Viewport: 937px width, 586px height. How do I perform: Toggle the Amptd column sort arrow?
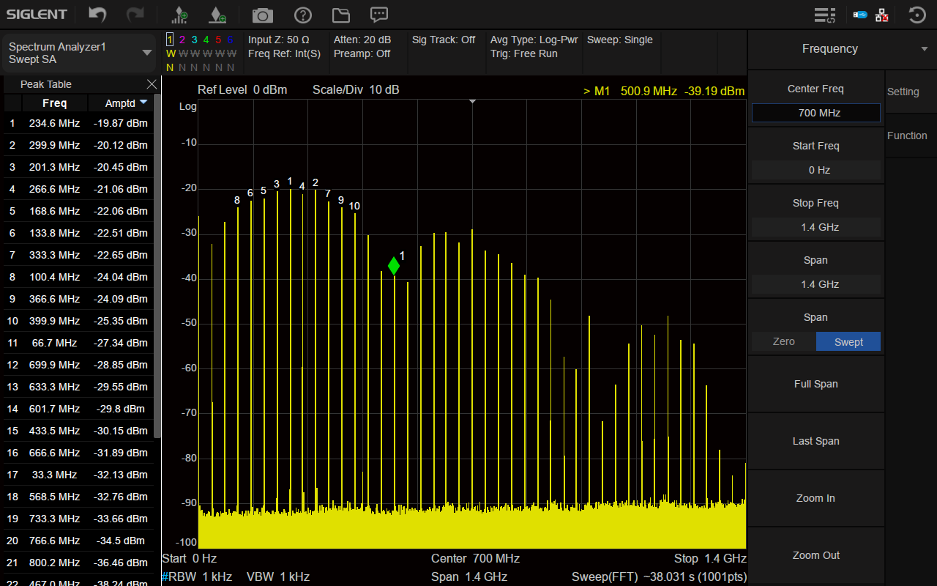pyautogui.click(x=143, y=103)
